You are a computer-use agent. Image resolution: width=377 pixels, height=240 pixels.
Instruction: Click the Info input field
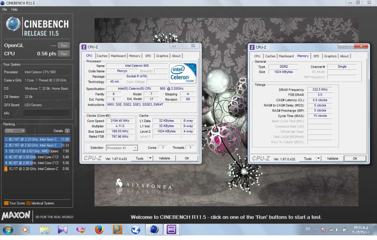tap(47, 113)
